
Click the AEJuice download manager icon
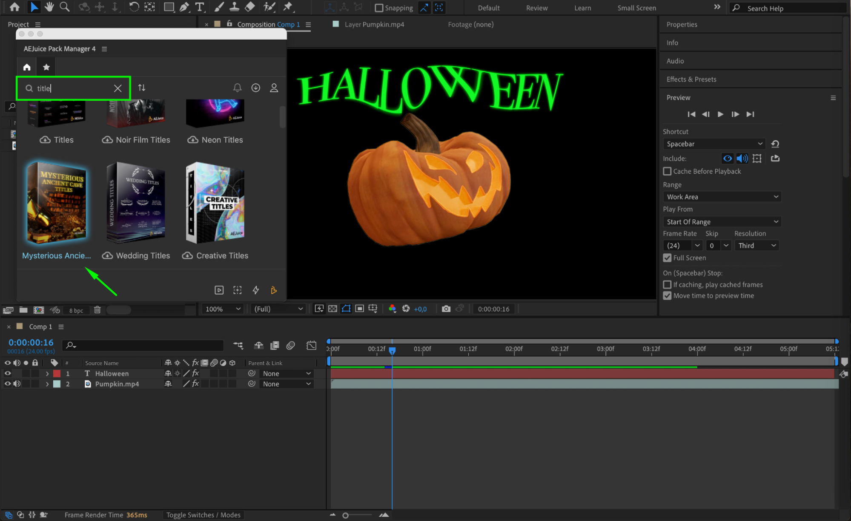point(255,88)
